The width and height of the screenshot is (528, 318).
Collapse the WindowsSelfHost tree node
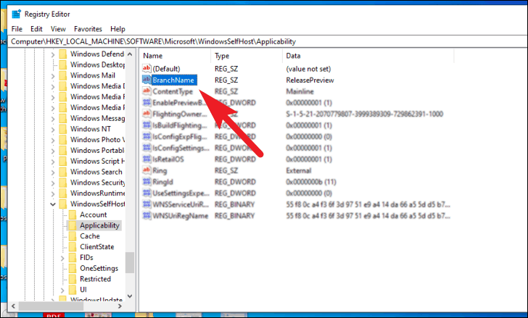pos(53,204)
